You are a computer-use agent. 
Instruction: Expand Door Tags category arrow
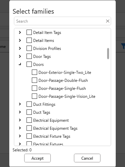20,56
